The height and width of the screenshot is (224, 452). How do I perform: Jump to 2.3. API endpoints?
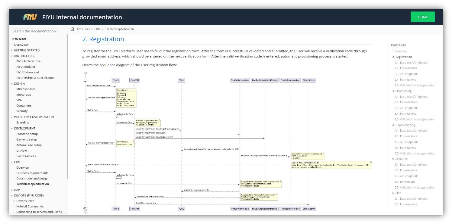coord(406,74)
